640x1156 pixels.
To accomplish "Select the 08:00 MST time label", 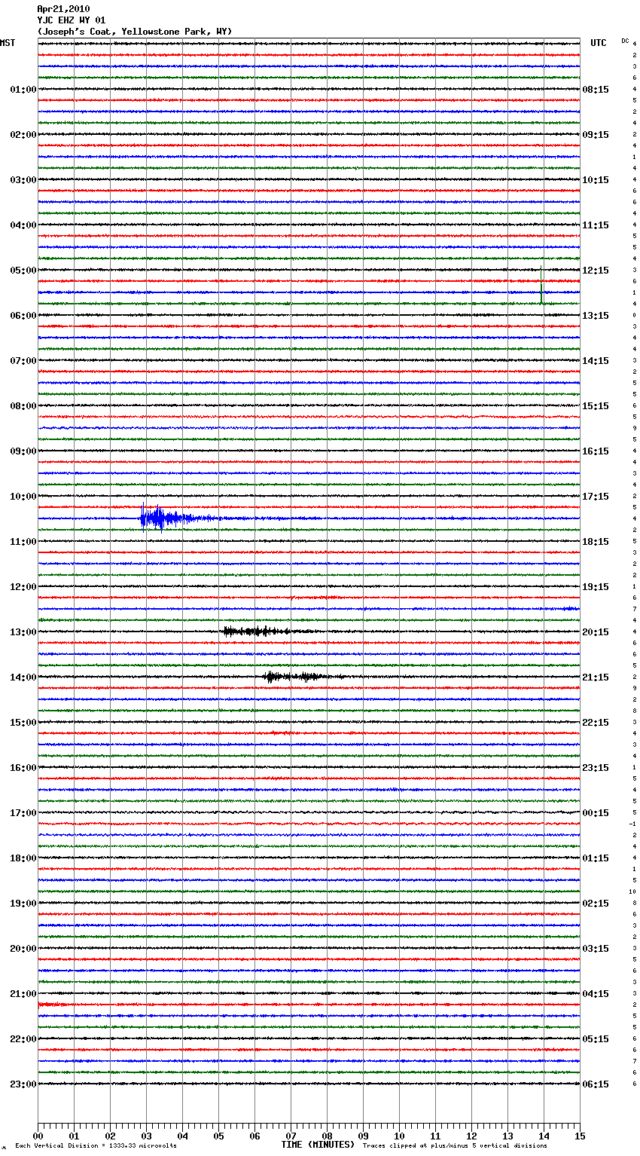I will (x=23, y=406).
